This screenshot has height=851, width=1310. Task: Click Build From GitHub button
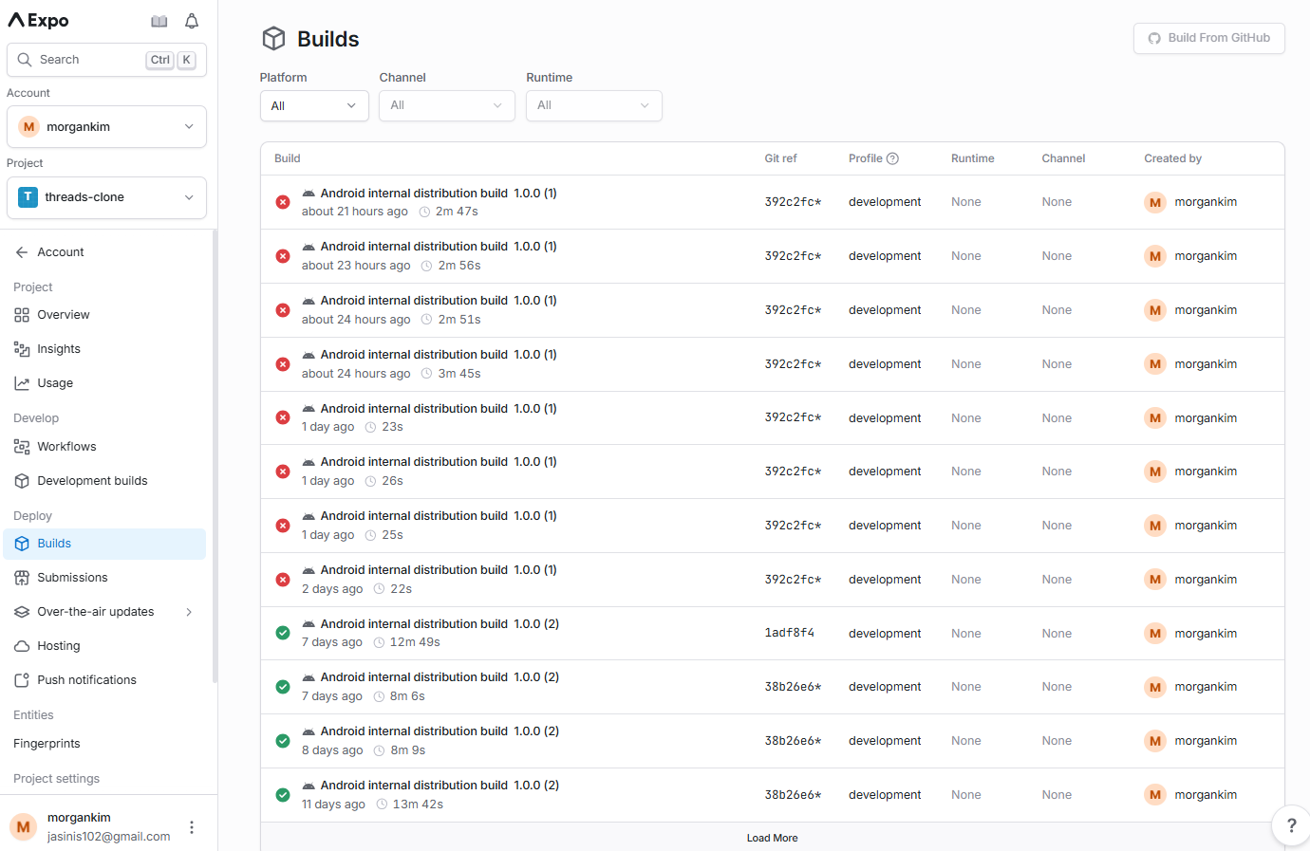click(x=1209, y=38)
